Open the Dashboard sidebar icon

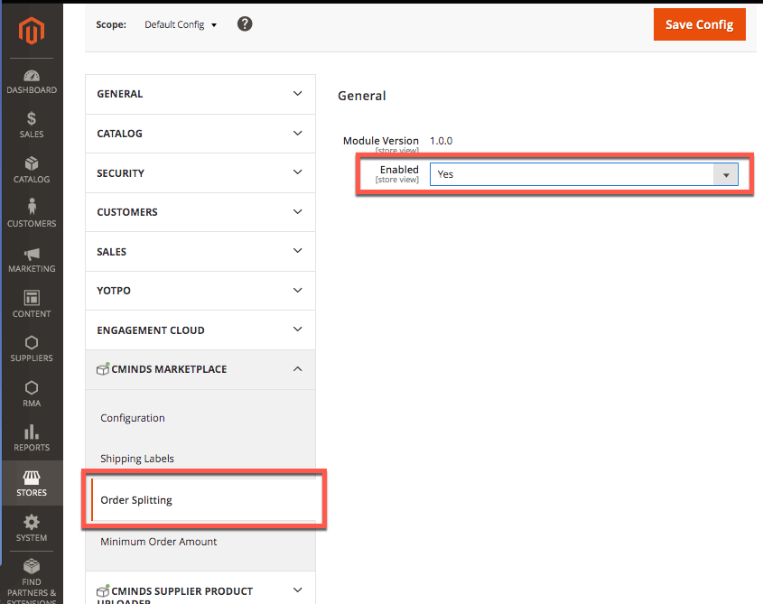[32, 77]
